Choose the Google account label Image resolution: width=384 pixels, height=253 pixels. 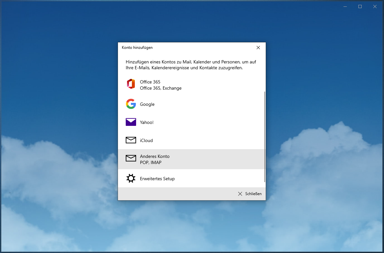click(147, 104)
